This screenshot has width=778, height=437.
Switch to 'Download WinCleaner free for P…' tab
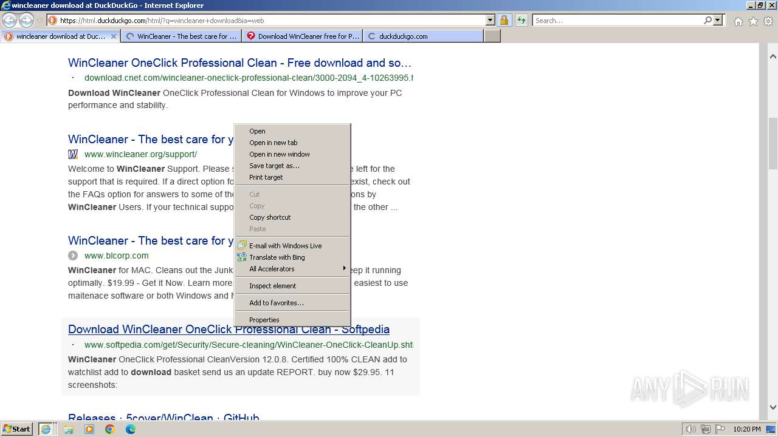pyautogui.click(x=303, y=36)
